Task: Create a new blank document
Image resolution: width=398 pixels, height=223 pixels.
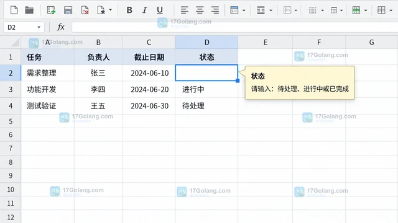Action: [x=14, y=10]
